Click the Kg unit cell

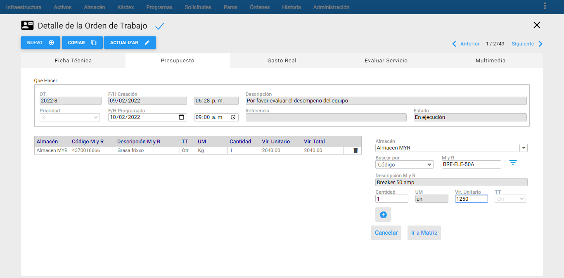pyautogui.click(x=211, y=151)
